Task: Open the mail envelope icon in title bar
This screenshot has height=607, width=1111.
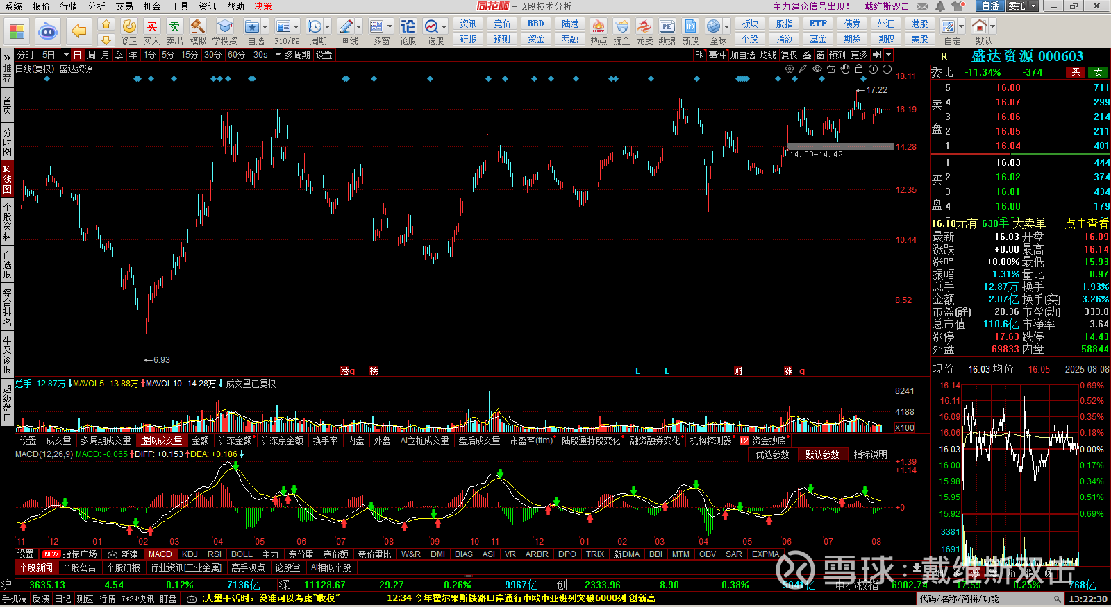Action: point(922,6)
